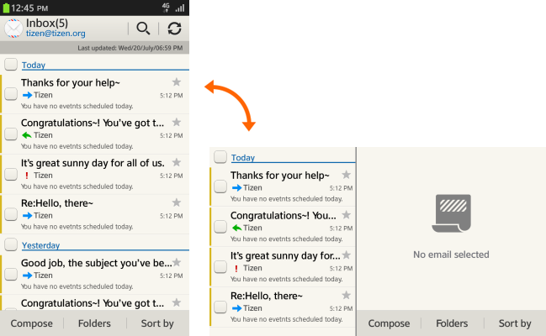
Task: Star the 'Re:Hello, there~' email in left list
Action: click(x=176, y=202)
